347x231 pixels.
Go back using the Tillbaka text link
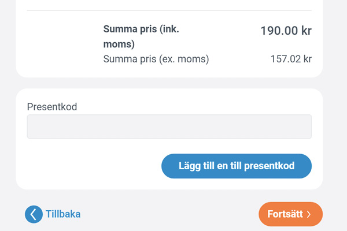tap(63, 214)
